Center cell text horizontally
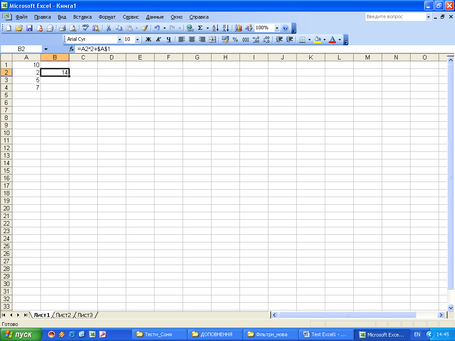This screenshot has height=341, width=455. [x=192, y=40]
